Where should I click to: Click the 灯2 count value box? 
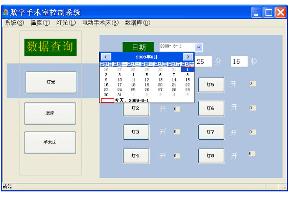point(177,109)
